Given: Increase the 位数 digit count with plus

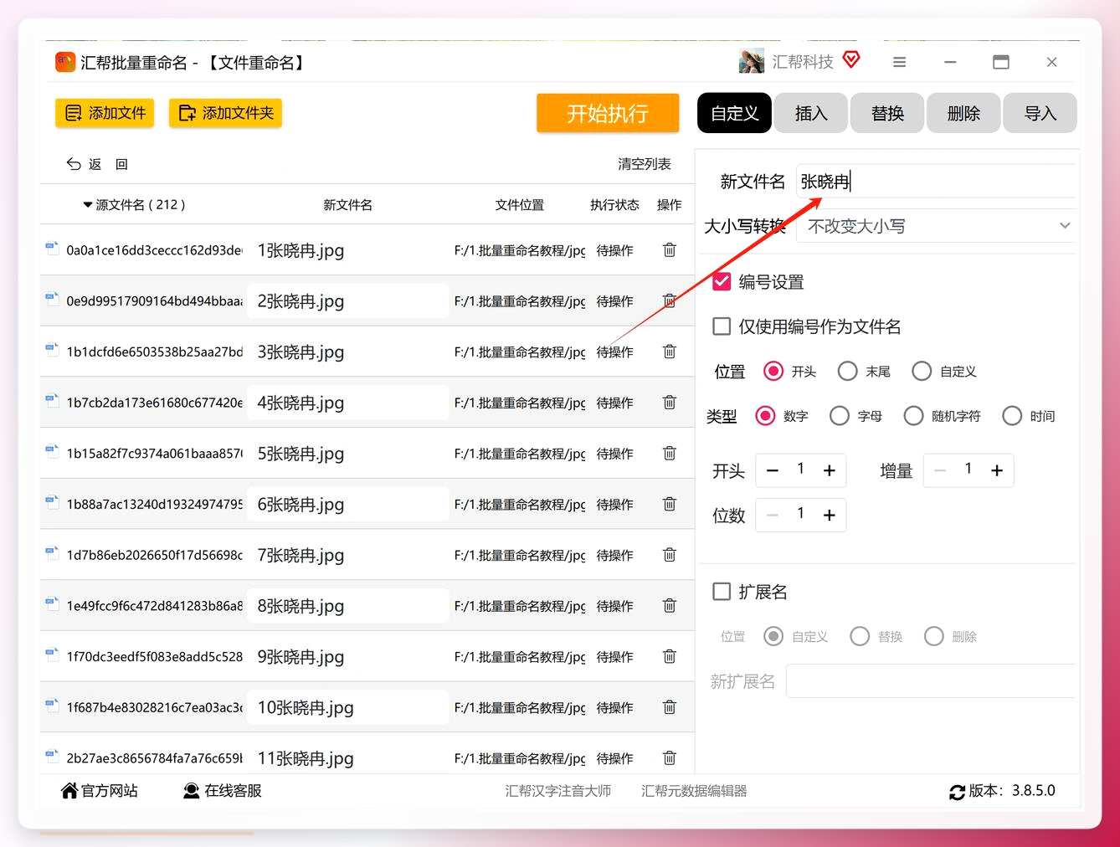Looking at the screenshot, I should (x=830, y=515).
